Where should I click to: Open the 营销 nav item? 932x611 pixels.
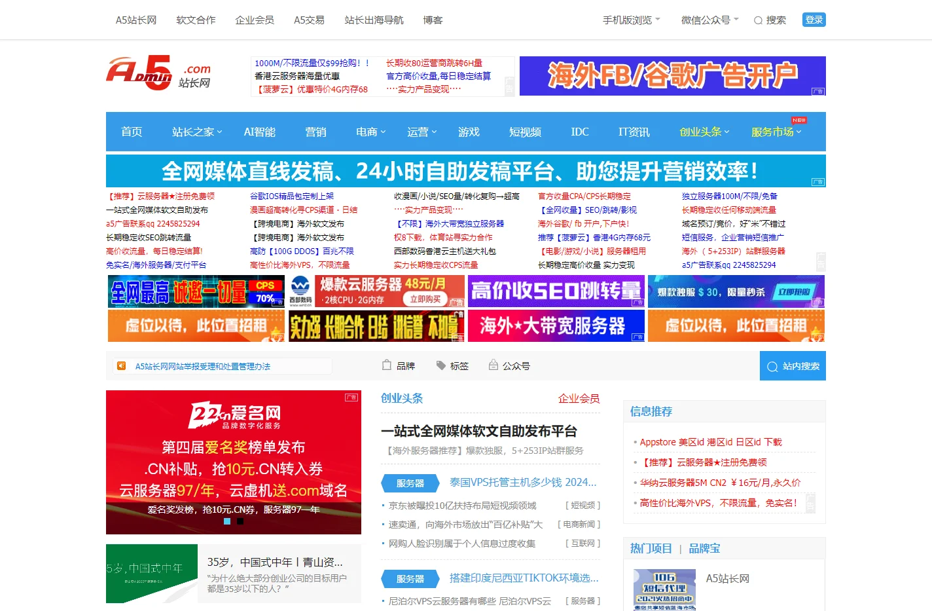pos(316,132)
